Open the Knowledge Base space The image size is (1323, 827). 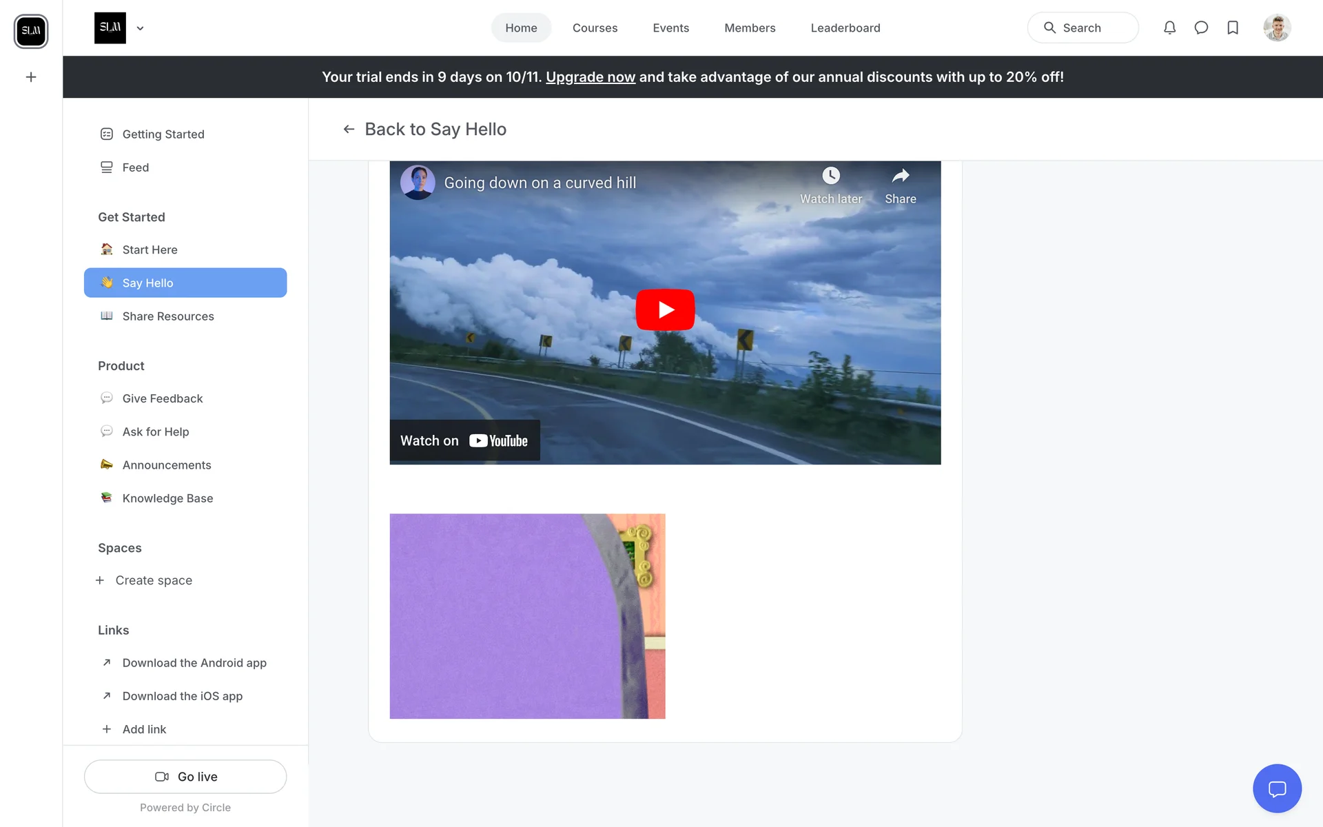(167, 498)
